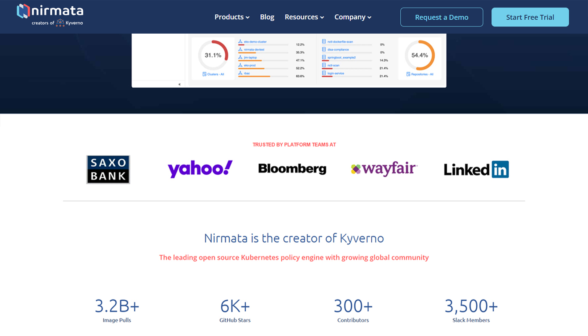Open the rbac cluster entry

tap(247, 73)
